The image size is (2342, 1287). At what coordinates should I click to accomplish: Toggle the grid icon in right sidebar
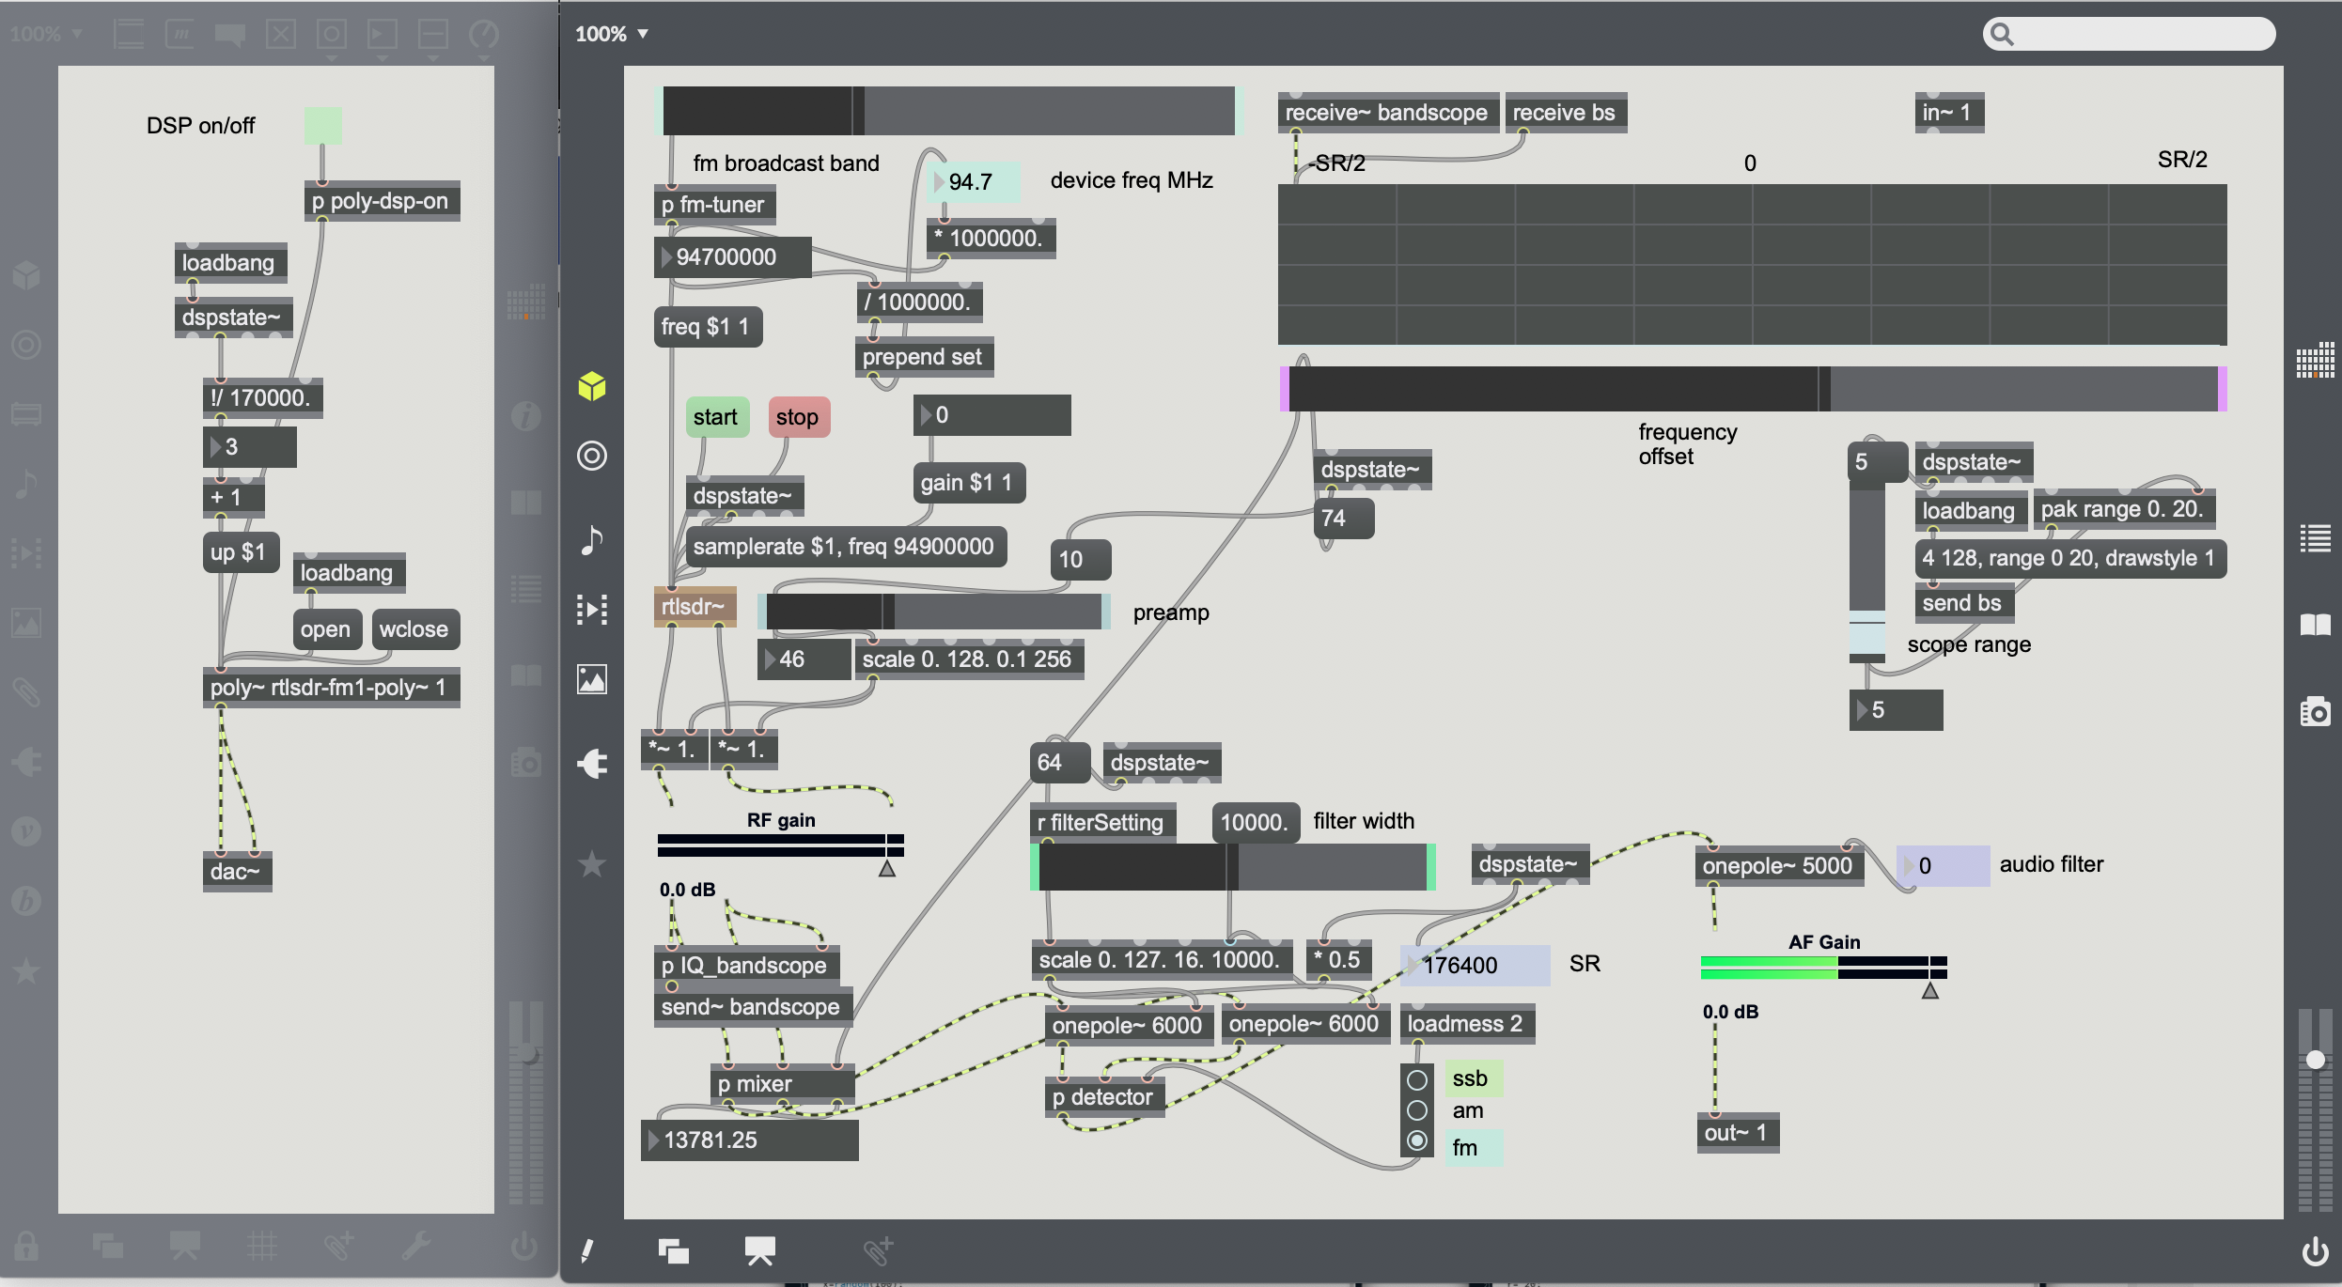point(2315,361)
